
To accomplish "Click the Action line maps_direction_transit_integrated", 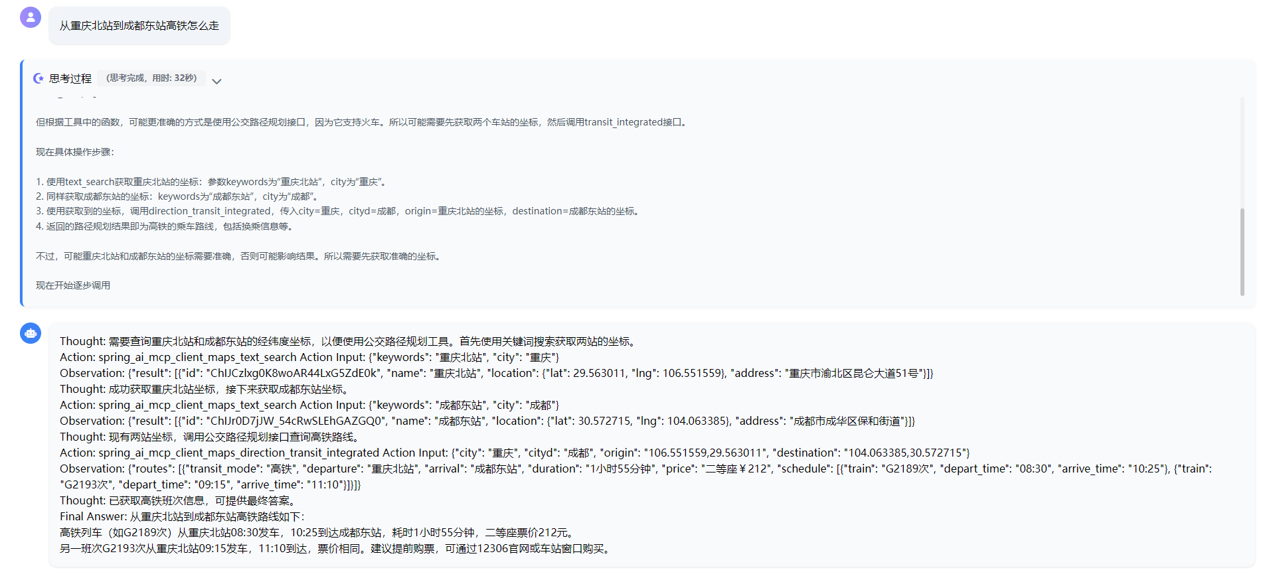I will click(x=515, y=453).
